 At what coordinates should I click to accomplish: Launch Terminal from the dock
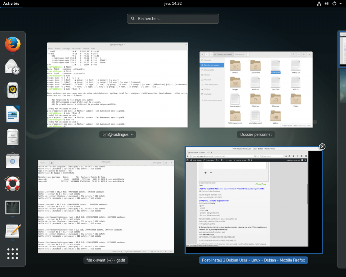point(13,207)
